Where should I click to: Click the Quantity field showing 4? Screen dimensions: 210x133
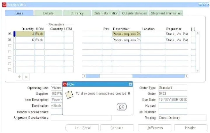[x=25, y=34]
